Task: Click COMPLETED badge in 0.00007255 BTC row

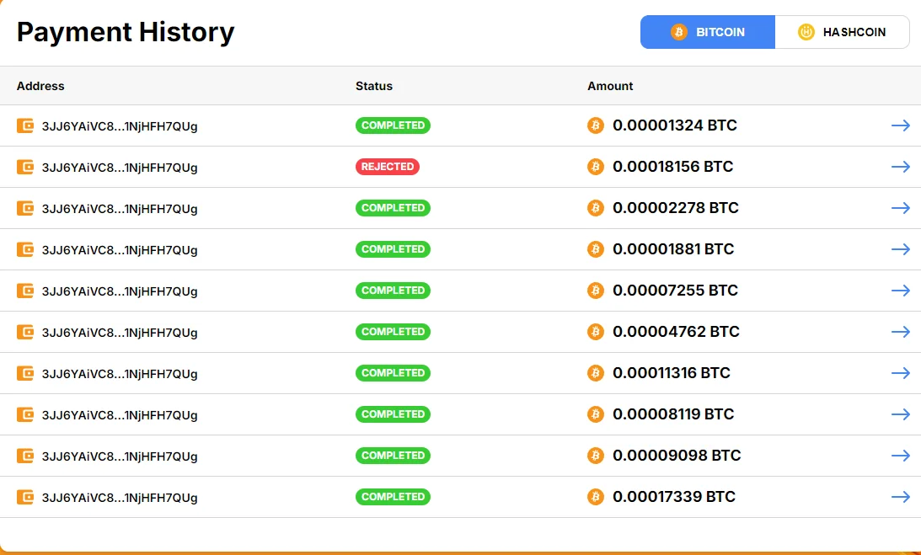Action: click(393, 290)
